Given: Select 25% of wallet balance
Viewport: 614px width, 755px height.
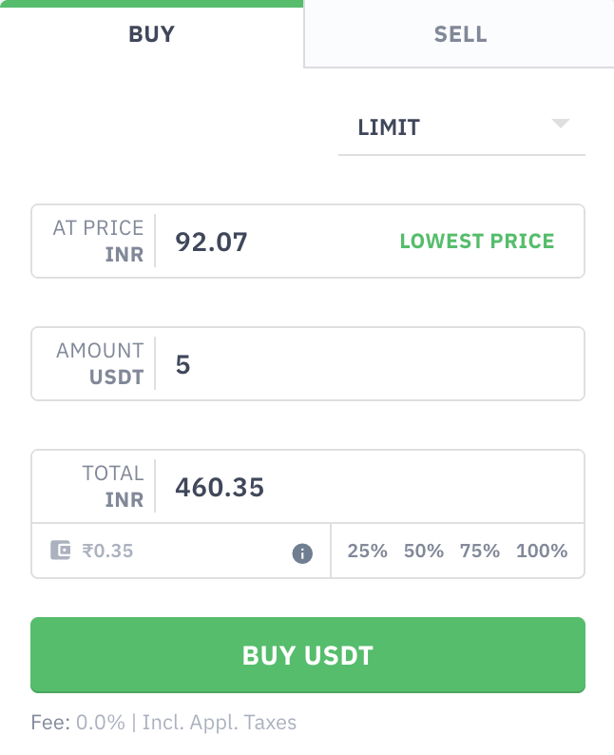Looking at the screenshot, I should click(x=367, y=551).
